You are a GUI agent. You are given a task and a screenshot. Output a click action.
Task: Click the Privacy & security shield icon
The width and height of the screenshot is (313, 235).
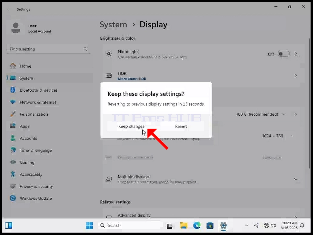coord(13,186)
